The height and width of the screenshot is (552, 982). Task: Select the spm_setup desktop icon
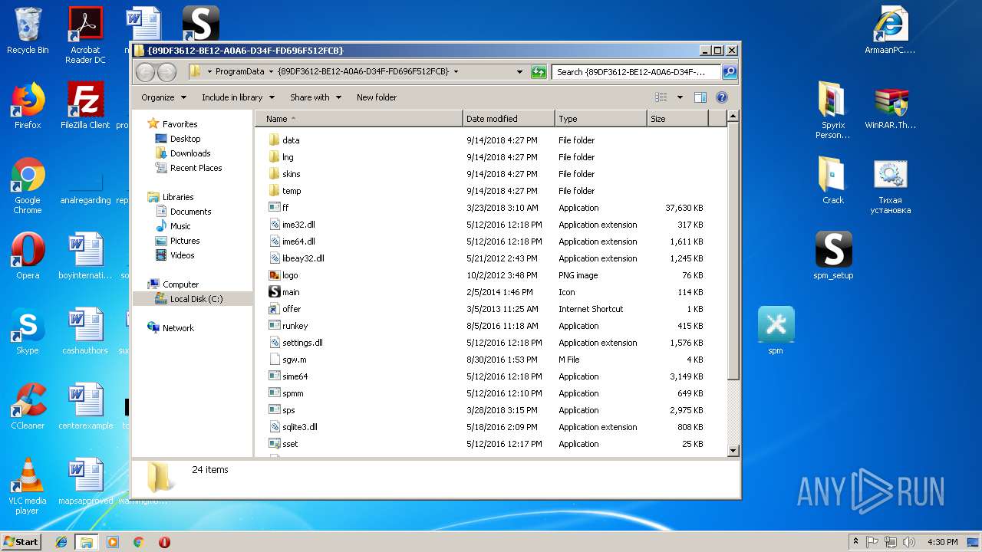tap(833, 256)
